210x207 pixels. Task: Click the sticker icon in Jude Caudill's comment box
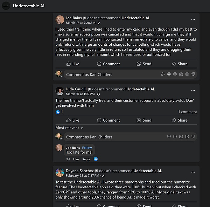tap(193, 136)
